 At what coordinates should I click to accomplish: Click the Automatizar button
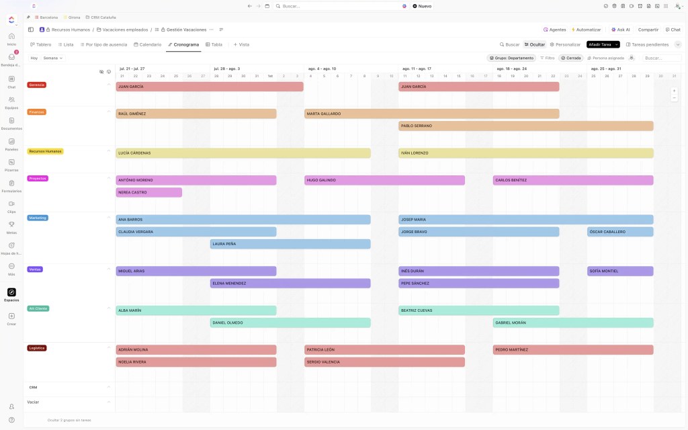point(586,30)
